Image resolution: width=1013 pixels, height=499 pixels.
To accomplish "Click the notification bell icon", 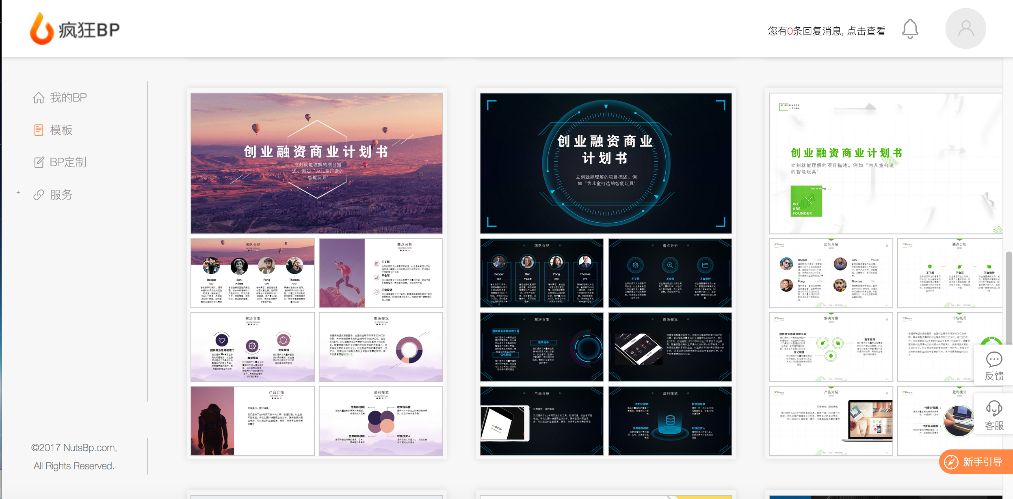I will point(910,29).
